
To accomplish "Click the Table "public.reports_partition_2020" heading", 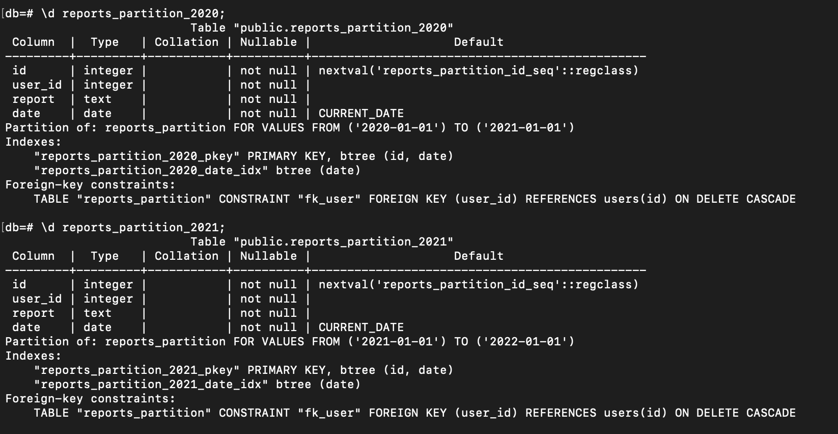I will pyautogui.click(x=322, y=28).
